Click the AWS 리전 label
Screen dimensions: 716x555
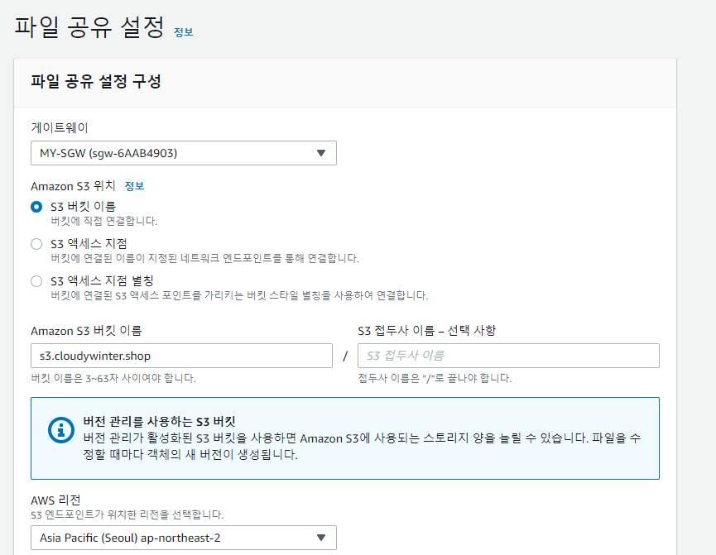[55, 500]
